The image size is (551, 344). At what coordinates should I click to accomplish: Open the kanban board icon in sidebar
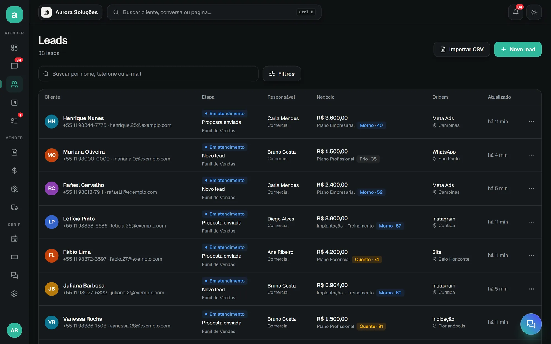tap(14, 103)
